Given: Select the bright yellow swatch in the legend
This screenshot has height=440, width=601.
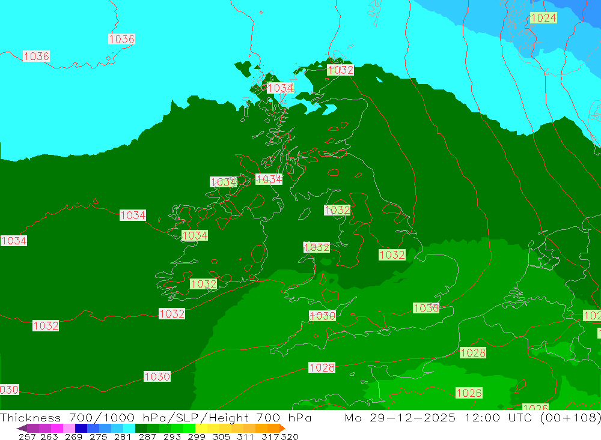Looking at the screenshot, I should pyautogui.click(x=201, y=428).
